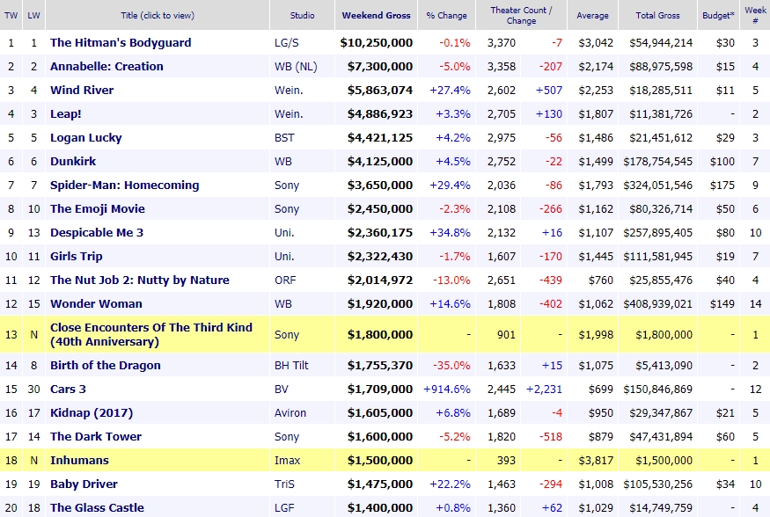Screen dimensions: 770x517
Task: Click the +507 theater change value
Action: 548,90
